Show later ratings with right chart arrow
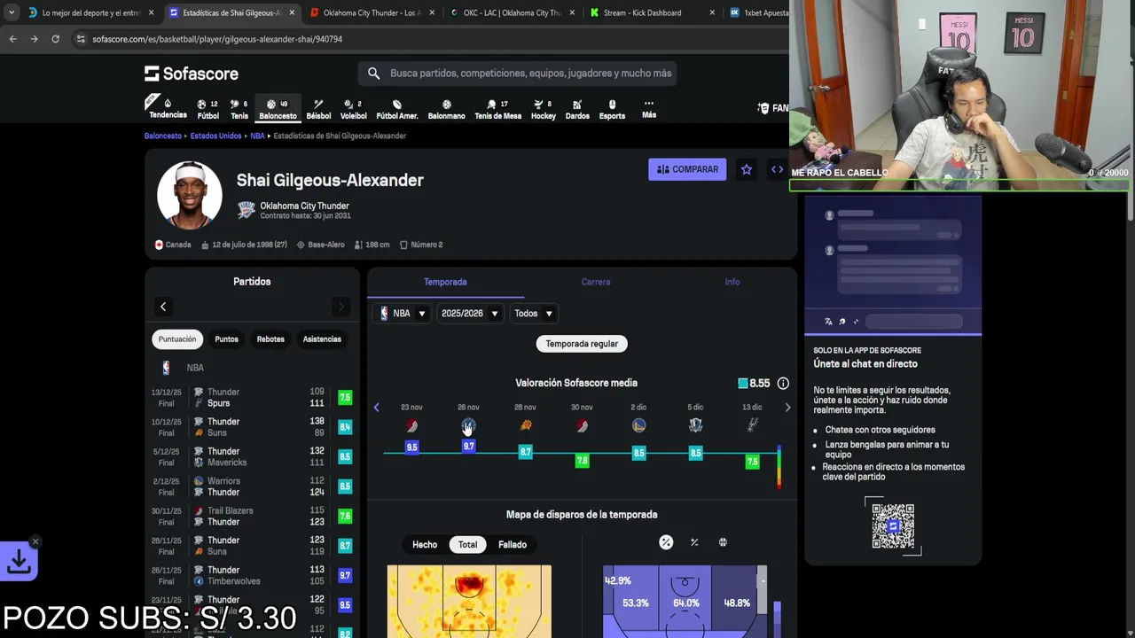Screen dimensions: 1135x638 pyautogui.click(x=787, y=408)
